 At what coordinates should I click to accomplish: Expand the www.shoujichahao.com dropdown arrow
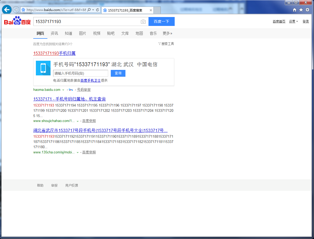78,121
